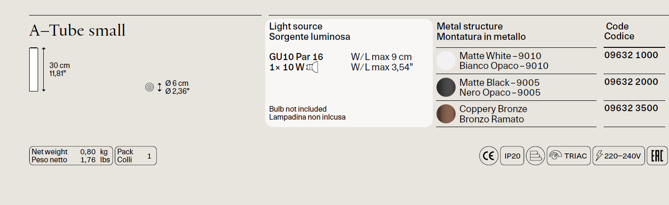Click the 220–240V voltage badge
Viewport: 669px width, 205px height.
(x=619, y=156)
